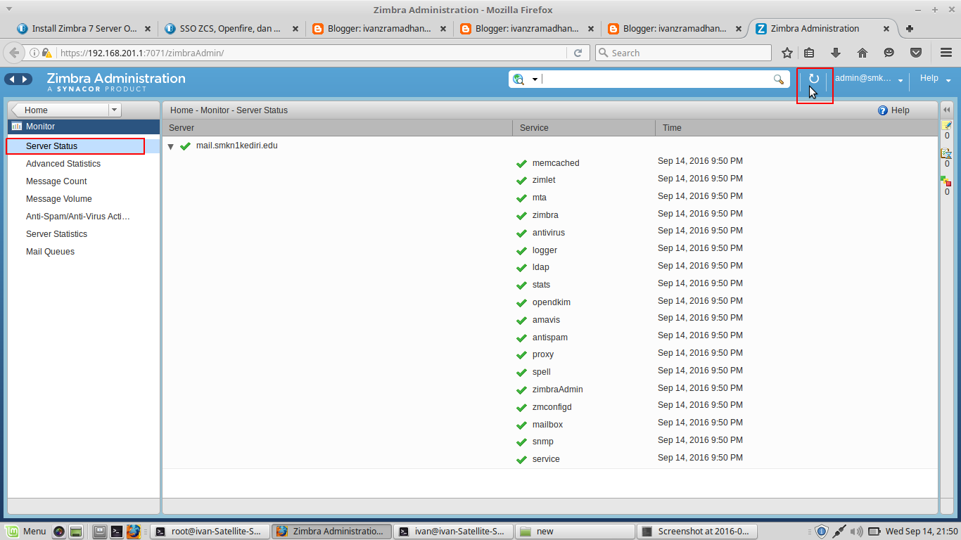This screenshot has height=540, width=961.
Task: Open the Home navigation dropdown arrow
Action: pos(115,110)
